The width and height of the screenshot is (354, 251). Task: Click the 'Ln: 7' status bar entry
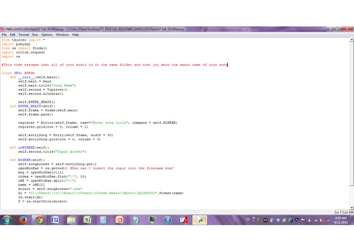point(338,212)
